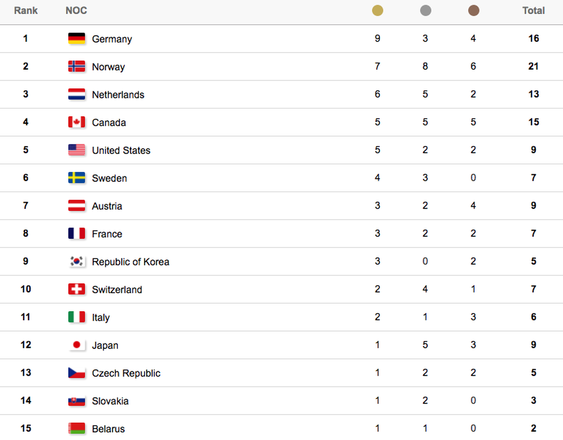
Task: Click the Czech Republic flag icon
Action: click(77, 373)
